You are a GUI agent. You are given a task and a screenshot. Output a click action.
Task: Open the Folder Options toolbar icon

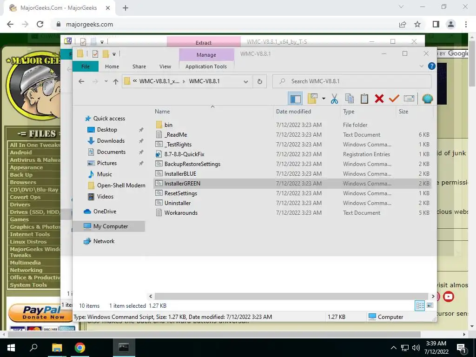point(312,99)
